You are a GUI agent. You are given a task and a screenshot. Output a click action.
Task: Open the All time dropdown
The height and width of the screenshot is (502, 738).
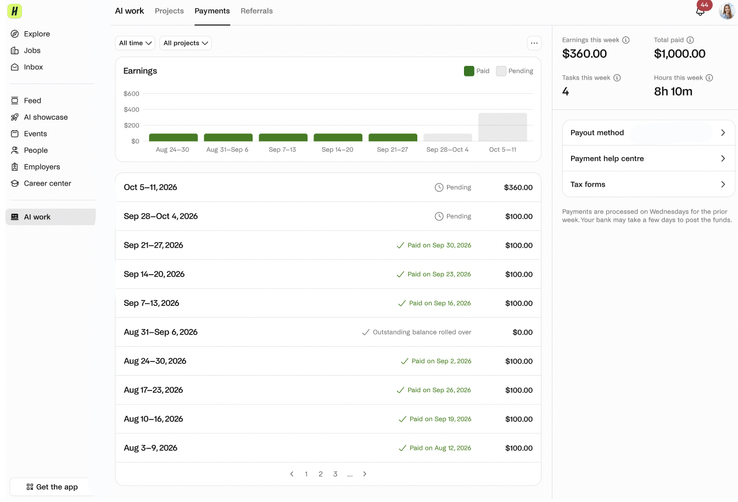coord(135,43)
